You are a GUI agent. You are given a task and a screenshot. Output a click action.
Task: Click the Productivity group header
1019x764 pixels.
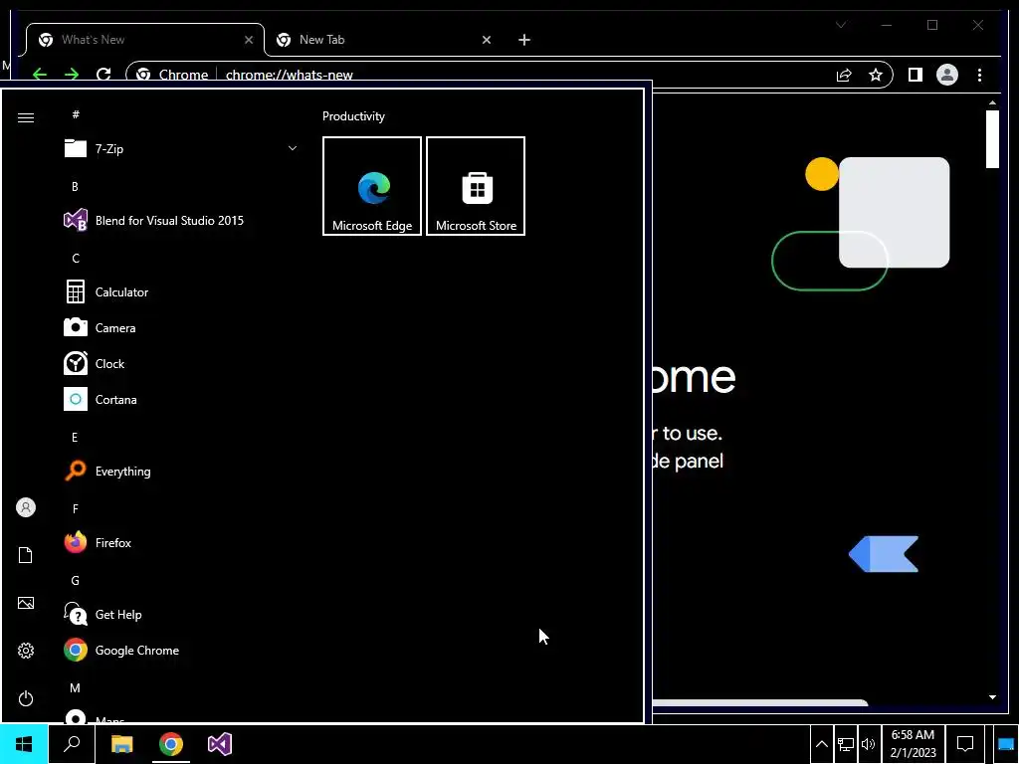[x=353, y=116]
